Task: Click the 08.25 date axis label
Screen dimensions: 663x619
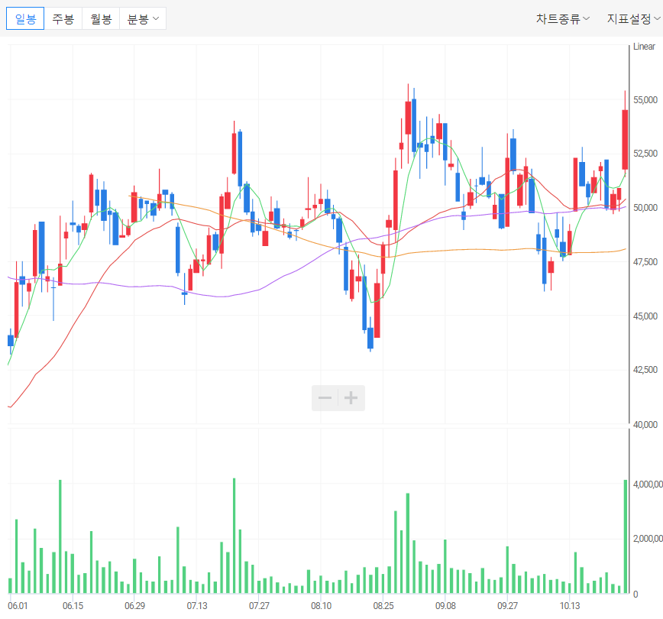Action: pyautogui.click(x=383, y=606)
